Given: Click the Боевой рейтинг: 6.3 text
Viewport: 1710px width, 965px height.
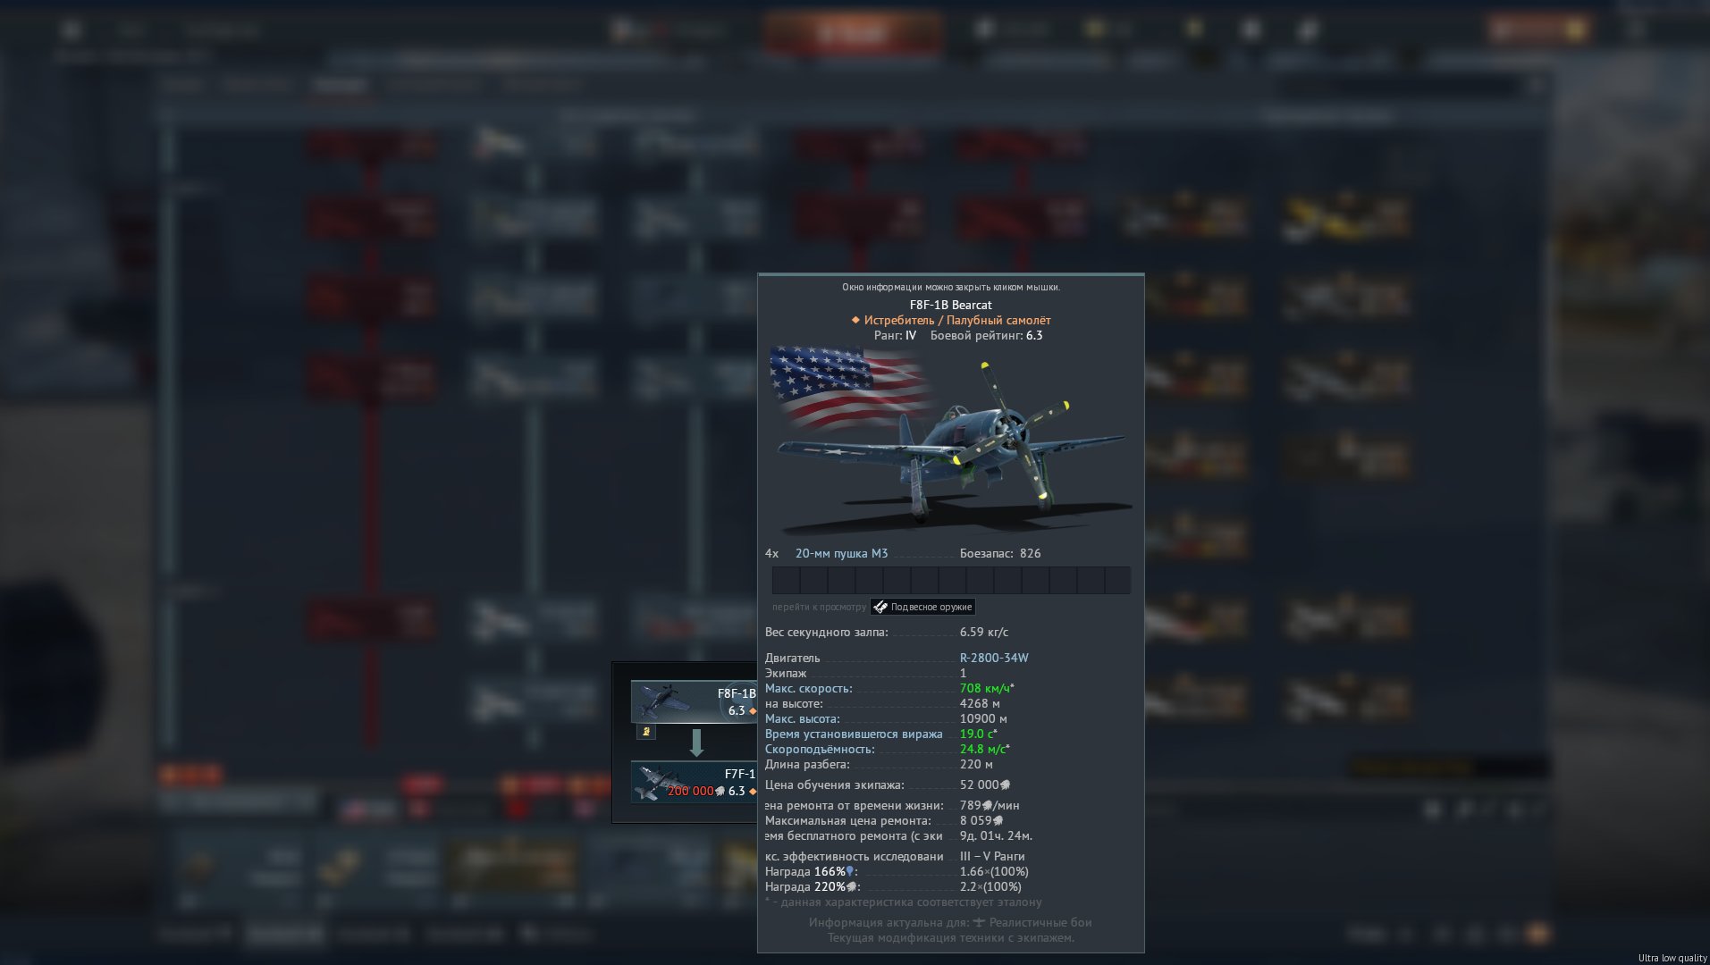Looking at the screenshot, I should [x=986, y=335].
